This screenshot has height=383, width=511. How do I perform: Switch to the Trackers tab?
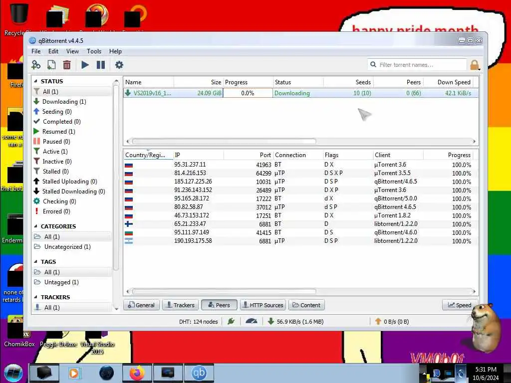point(181,305)
